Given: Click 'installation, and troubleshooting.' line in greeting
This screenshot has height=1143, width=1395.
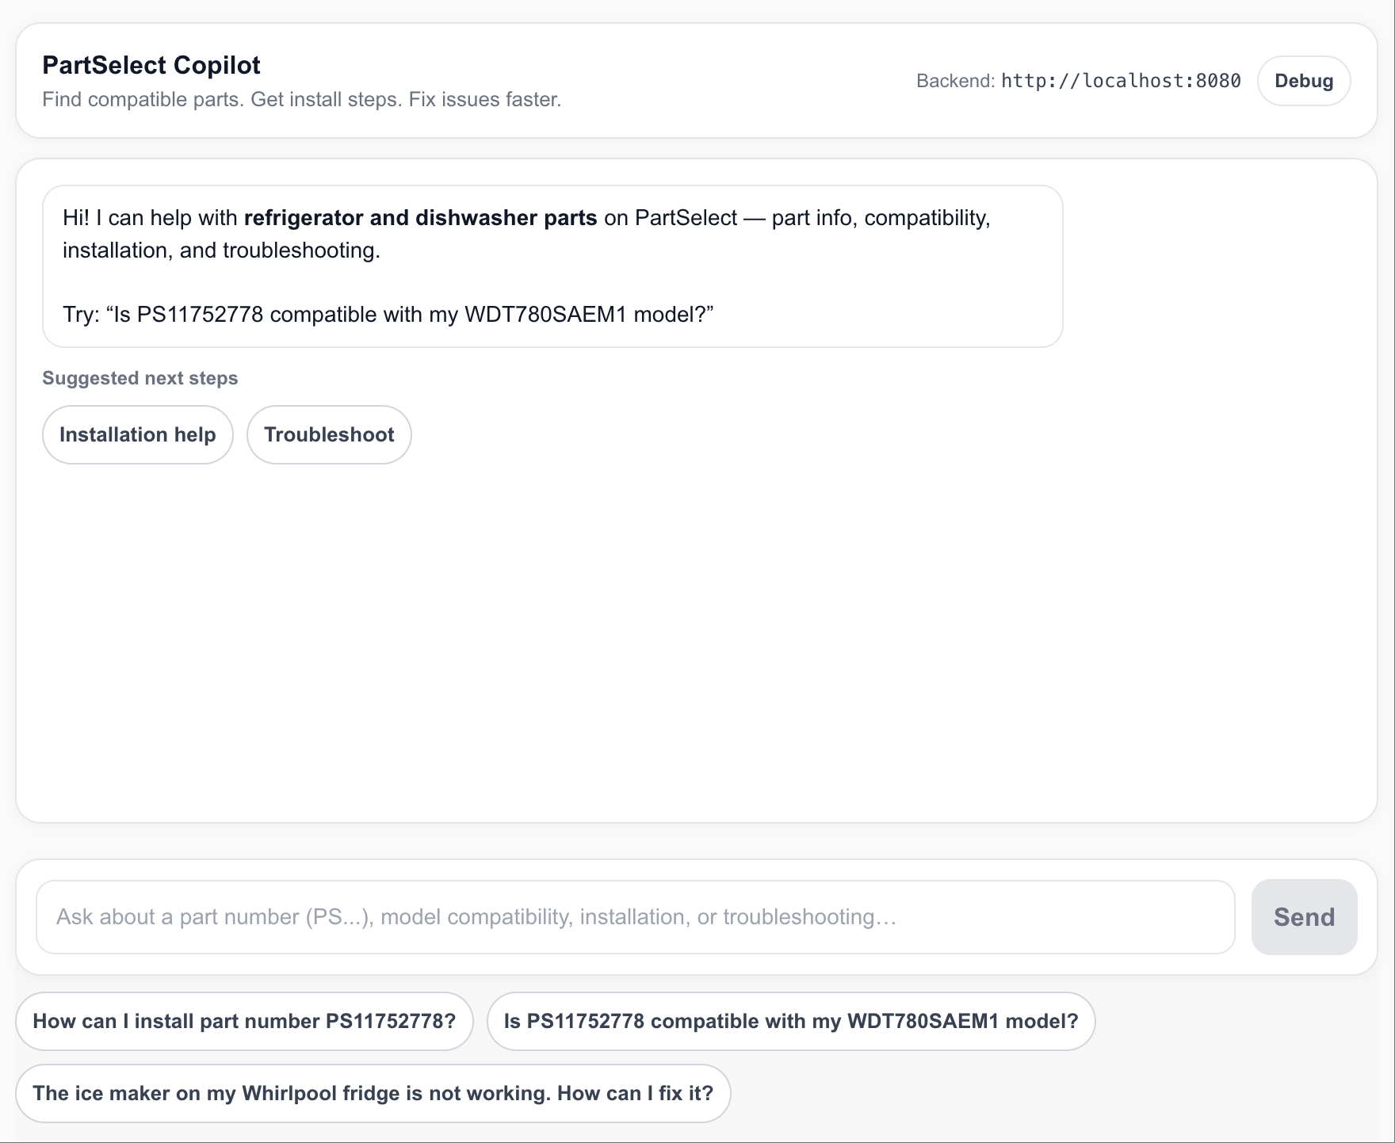Looking at the screenshot, I should (x=221, y=250).
